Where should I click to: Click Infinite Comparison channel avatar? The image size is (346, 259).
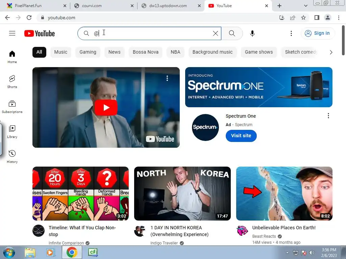click(39, 231)
